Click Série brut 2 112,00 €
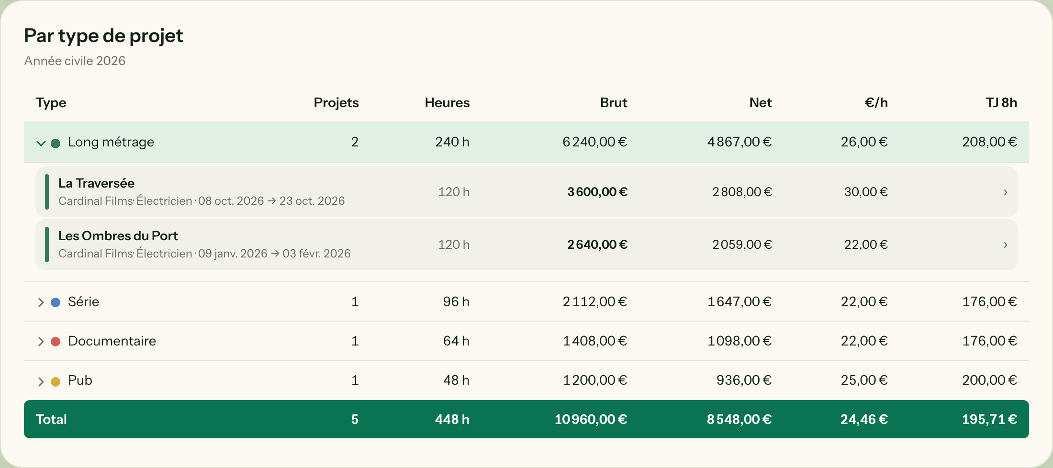 click(x=594, y=301)
